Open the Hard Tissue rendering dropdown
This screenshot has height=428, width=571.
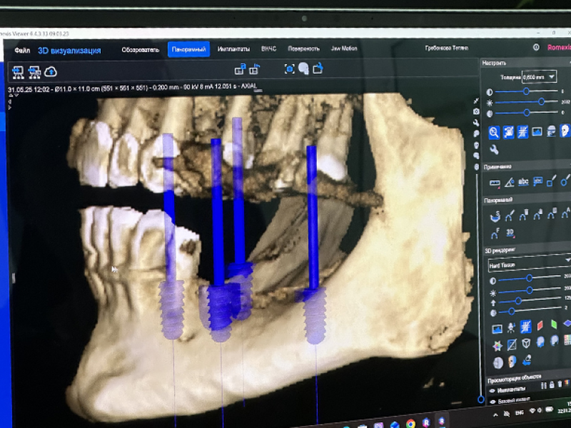tap(530, 265)
